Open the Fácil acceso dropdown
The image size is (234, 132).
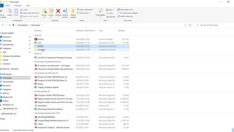click(x=84, y=13)
